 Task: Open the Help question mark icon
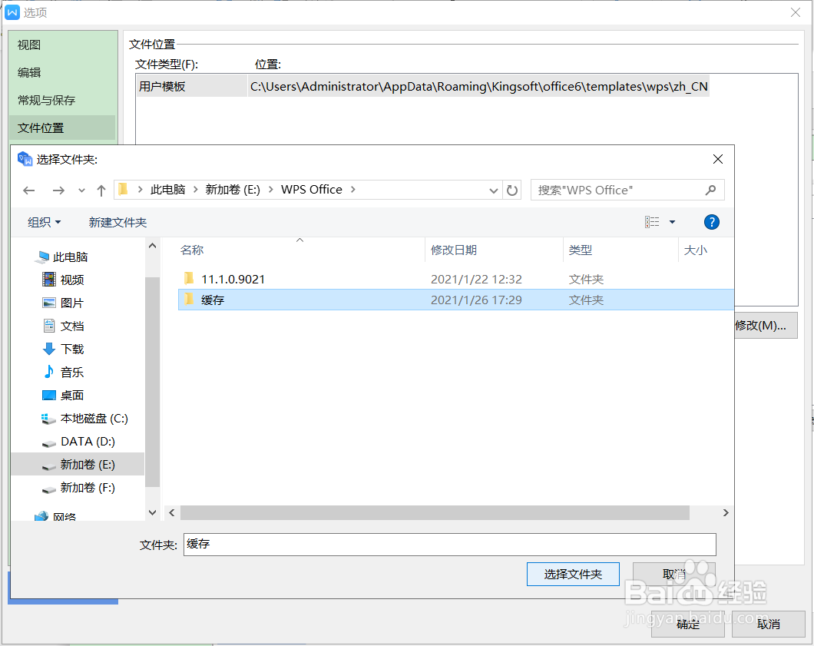click(712, 222)
